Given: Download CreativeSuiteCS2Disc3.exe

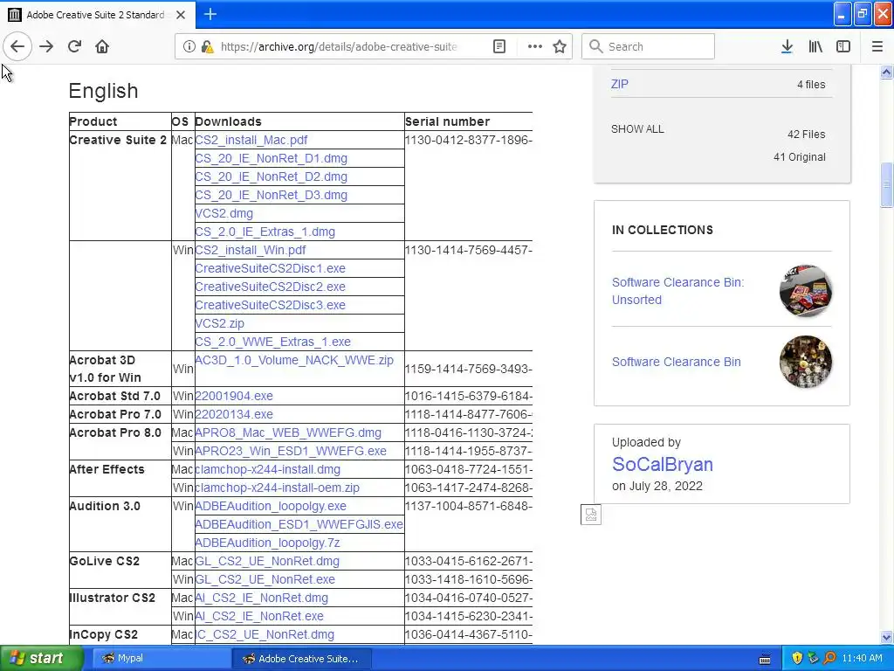Looking at the screenshot, I should coord(270,305).
